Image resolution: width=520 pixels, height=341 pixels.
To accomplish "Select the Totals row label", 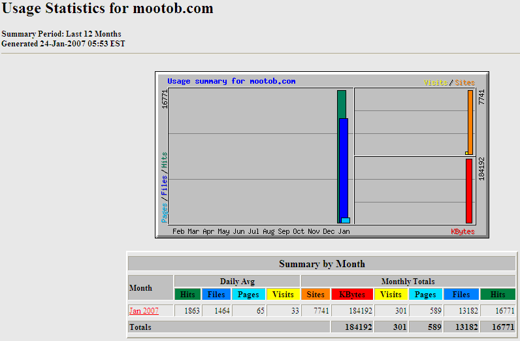I will click(140, 326).
